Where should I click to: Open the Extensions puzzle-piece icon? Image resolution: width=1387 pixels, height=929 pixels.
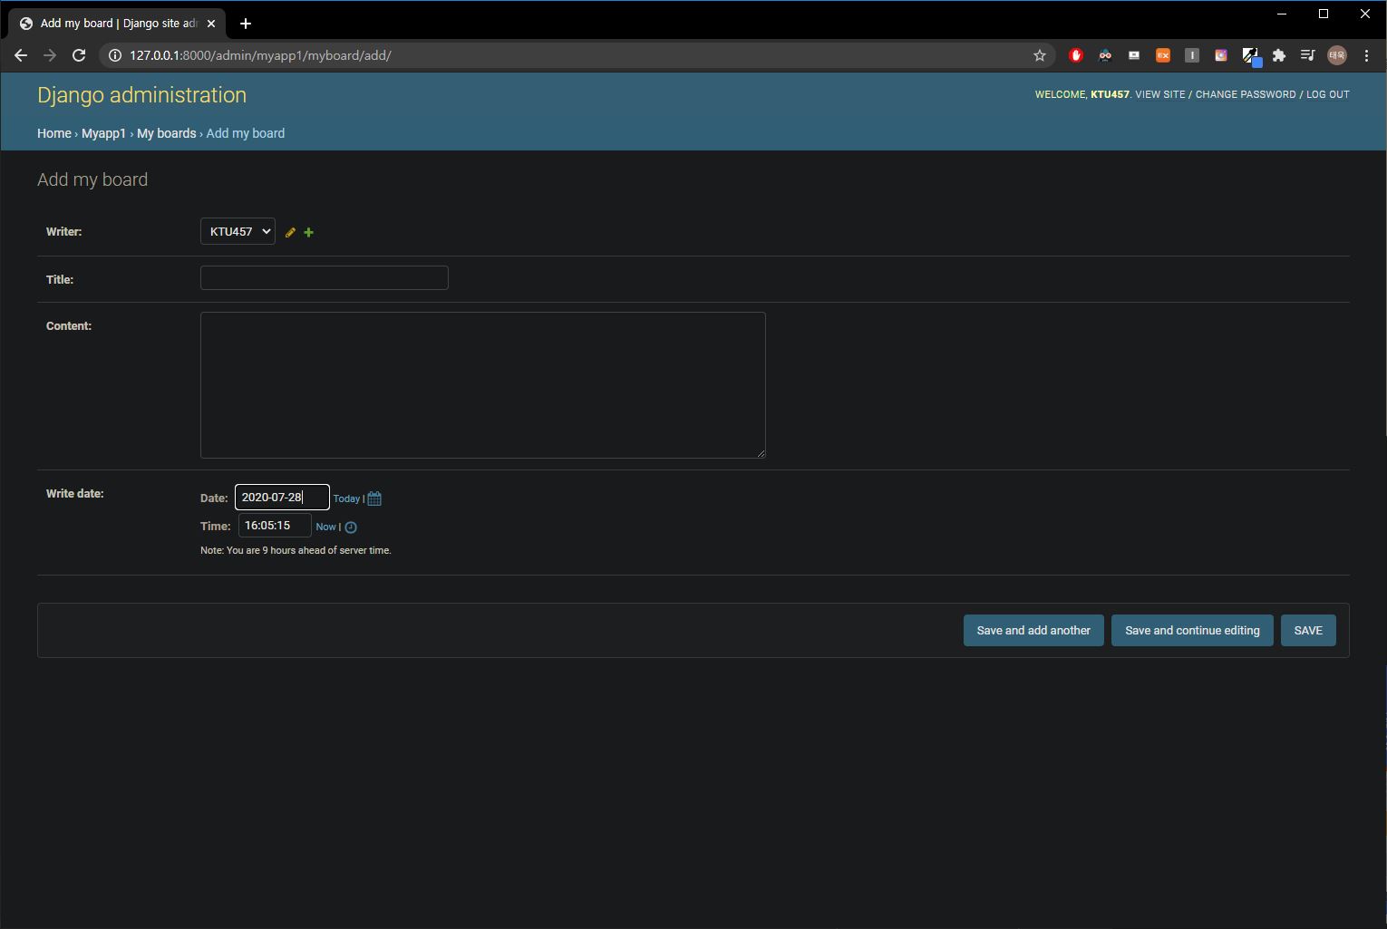point(1279,55)
